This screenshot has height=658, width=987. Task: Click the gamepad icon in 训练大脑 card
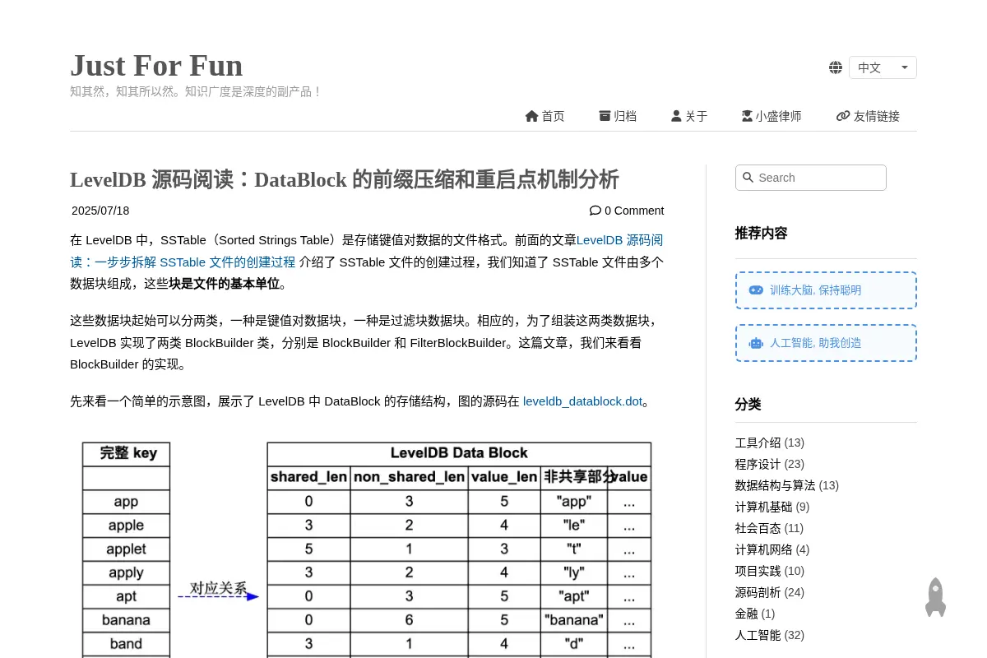[756, 290]
